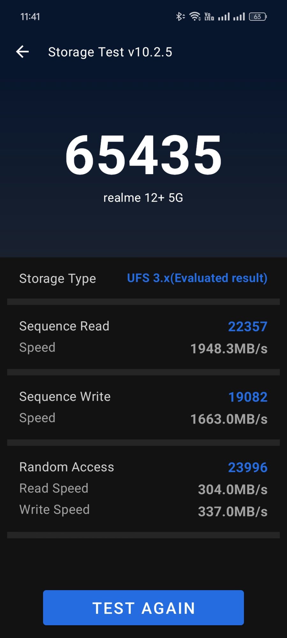Tap the UFS 3.x(Evaluated result) link

pos(197,278)
